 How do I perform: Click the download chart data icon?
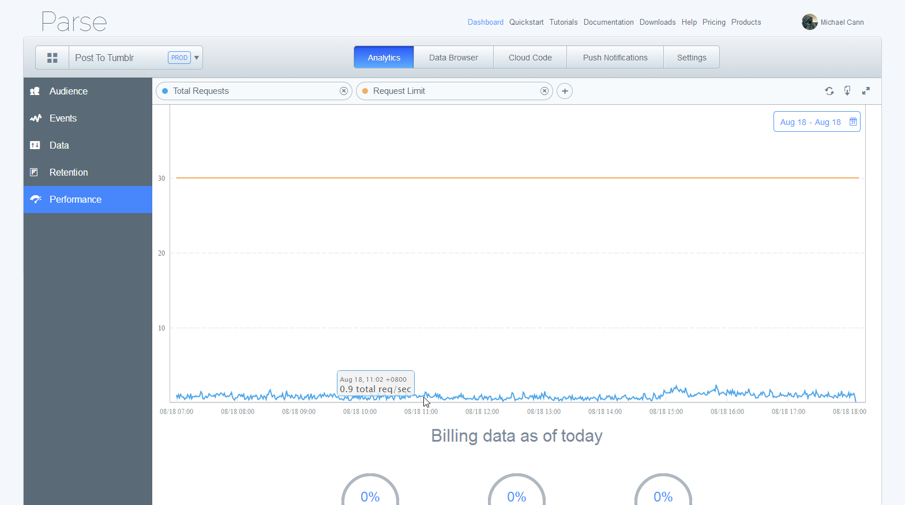point(847,90)
